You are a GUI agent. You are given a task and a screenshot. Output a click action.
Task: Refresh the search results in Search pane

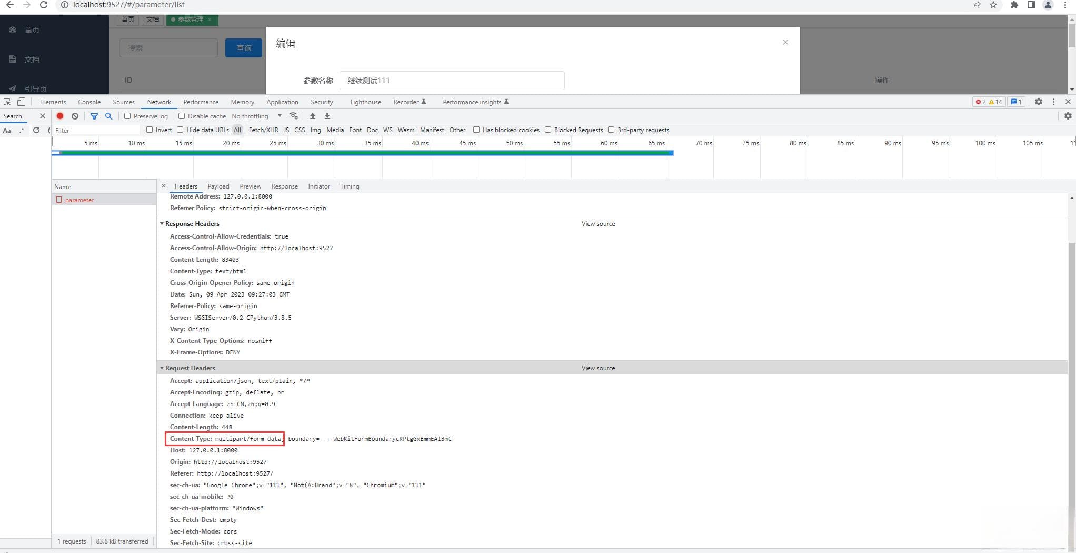(36, 130)
